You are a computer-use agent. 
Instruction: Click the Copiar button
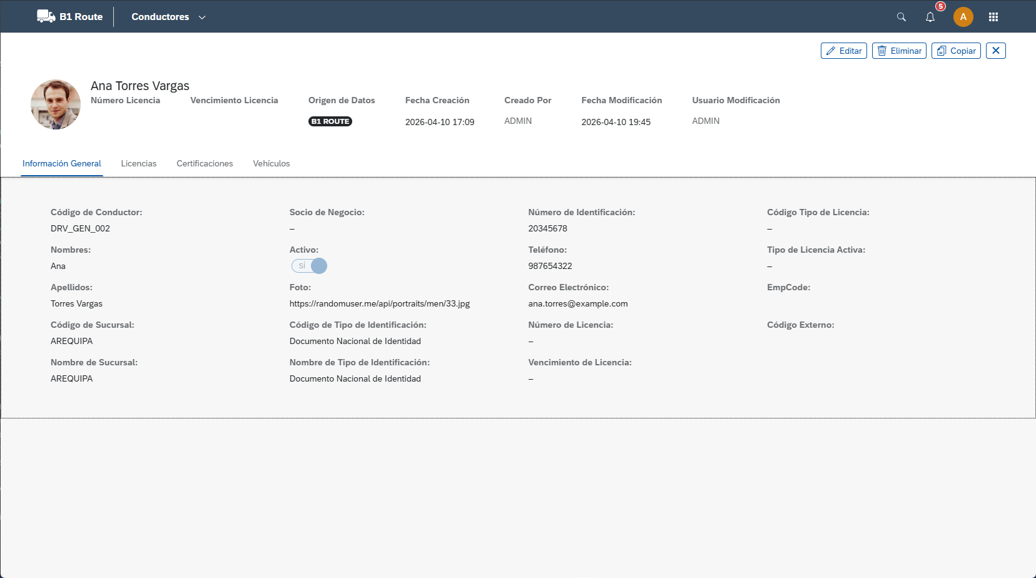coord(956,51)
